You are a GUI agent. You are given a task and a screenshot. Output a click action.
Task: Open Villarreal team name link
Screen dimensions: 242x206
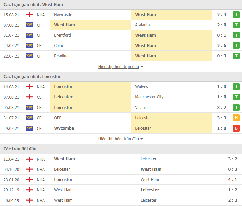pos(143,108)
